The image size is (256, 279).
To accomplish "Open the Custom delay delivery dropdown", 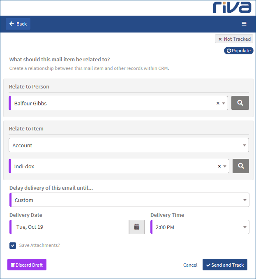I will 129,200.
